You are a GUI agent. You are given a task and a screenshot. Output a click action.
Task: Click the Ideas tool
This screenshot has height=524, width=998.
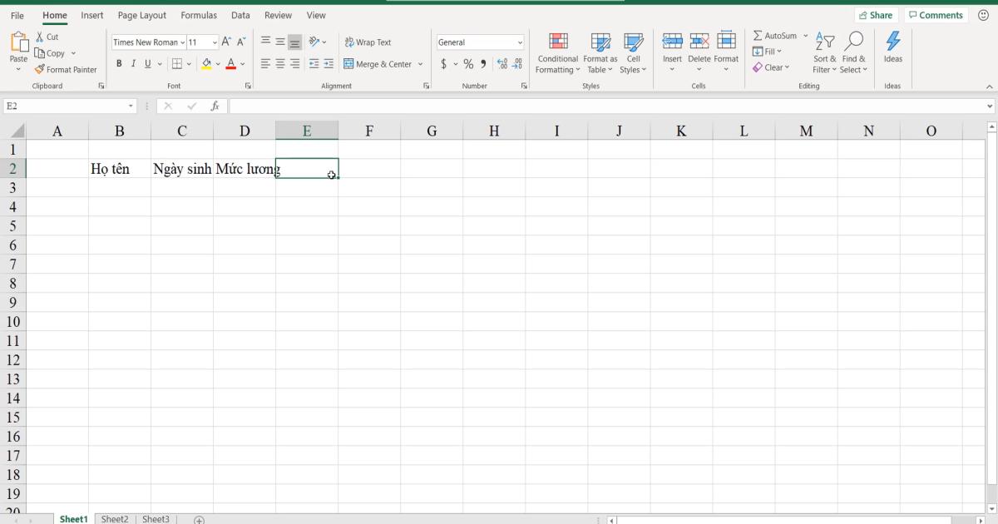pos(893,50)
